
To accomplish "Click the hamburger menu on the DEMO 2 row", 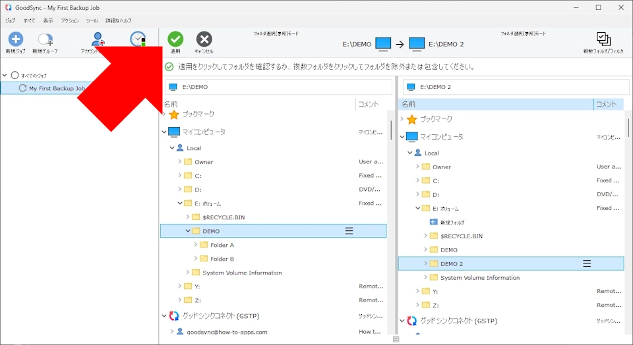I will point(587,263).
